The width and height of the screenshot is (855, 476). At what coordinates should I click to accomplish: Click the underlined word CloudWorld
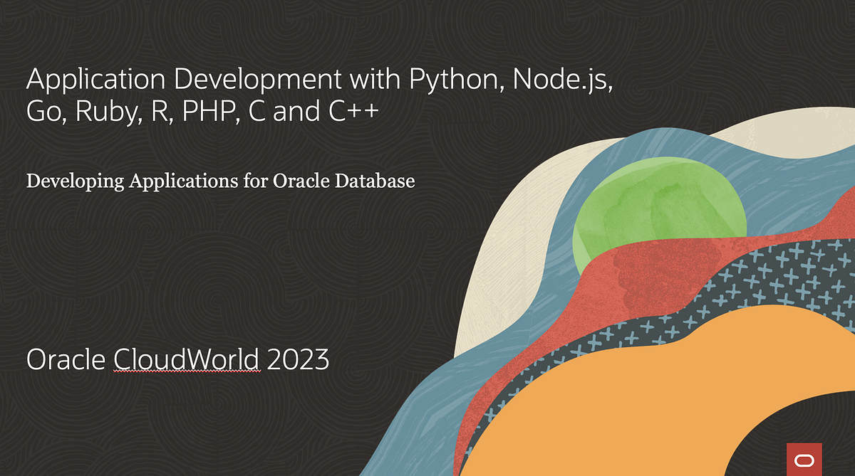tap(186, 360)
